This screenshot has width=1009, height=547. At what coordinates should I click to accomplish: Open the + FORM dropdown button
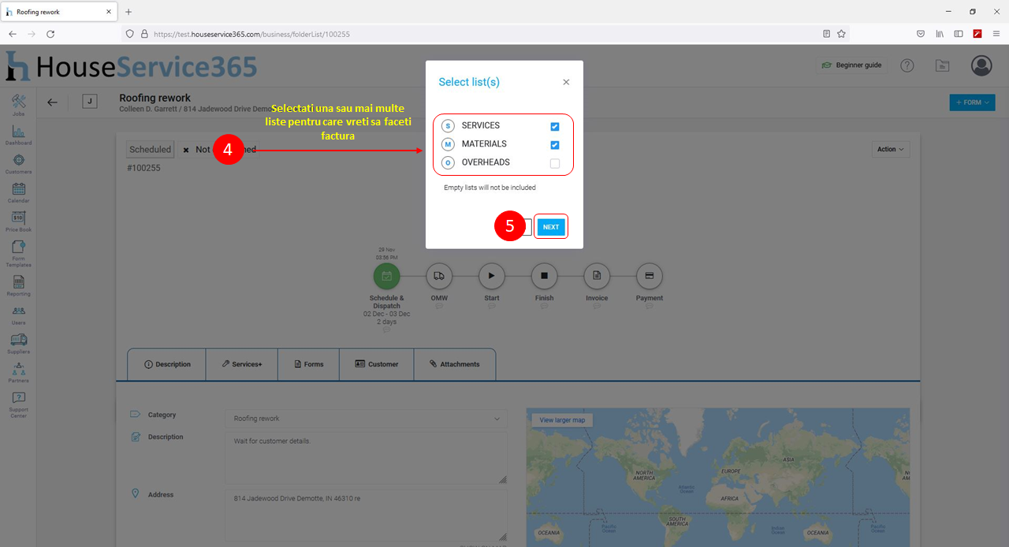(x=972, y=102)
